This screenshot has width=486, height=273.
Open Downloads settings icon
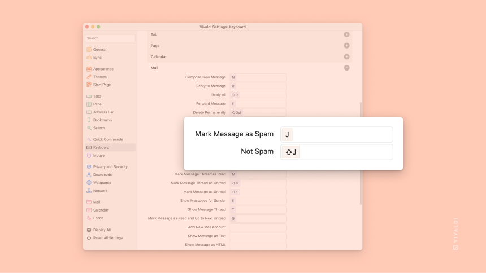tap(89, 174)
